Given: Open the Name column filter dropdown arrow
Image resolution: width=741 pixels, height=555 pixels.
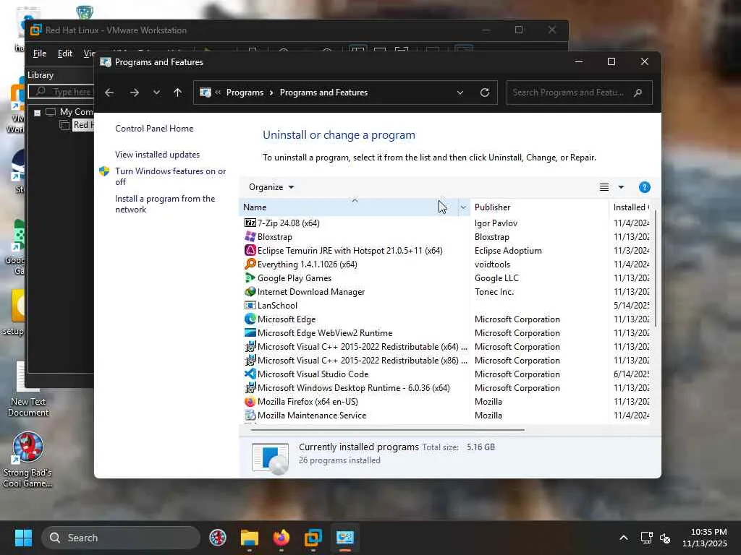Looking at the screenshot, I should [x=463, y=207].
